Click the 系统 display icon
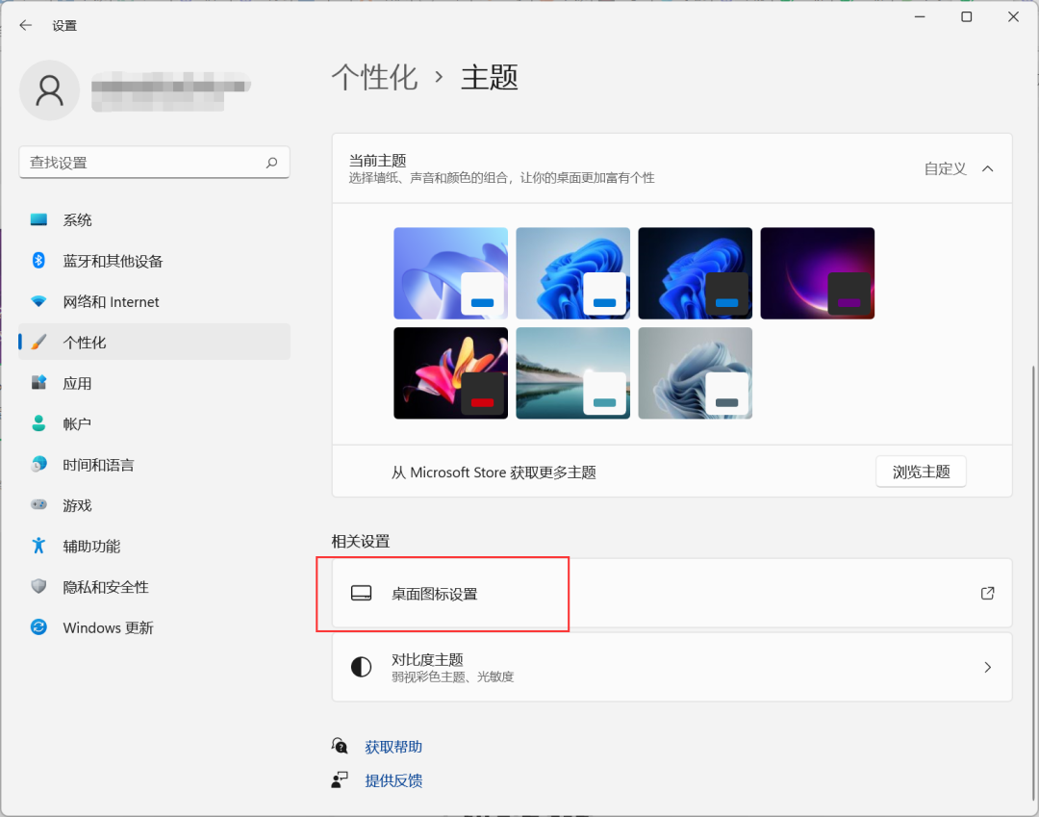Screen dimensions: 1039x817 39,219
